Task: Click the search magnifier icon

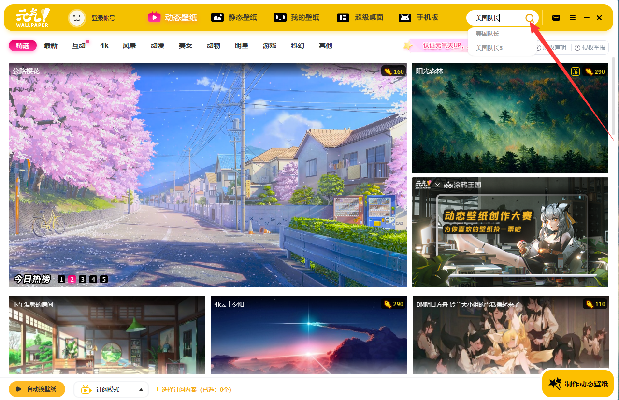Action: pyautogui.click(x=530, y=18)
